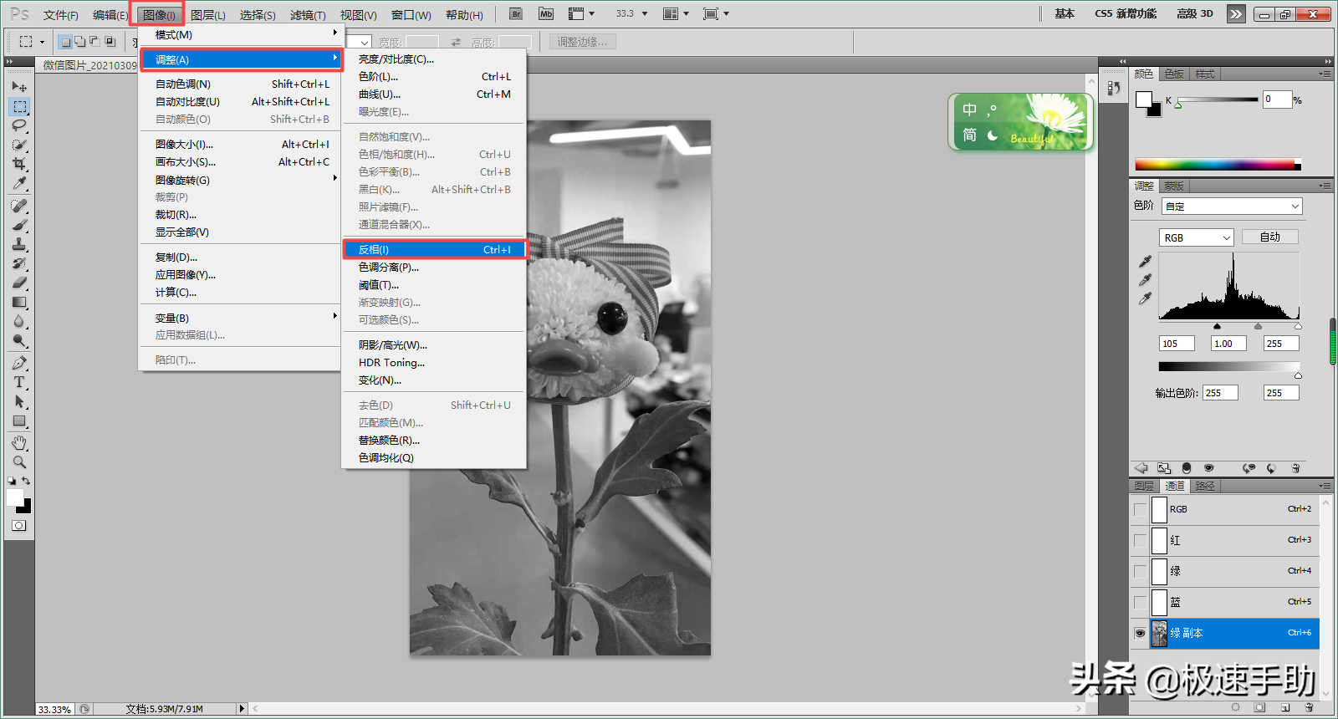
Task: Launch Mini Bridge with Mb icon
Action: point(546,13)
